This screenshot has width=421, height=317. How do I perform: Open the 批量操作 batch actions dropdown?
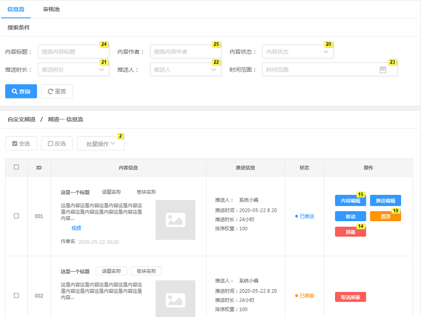pos(101,143)
